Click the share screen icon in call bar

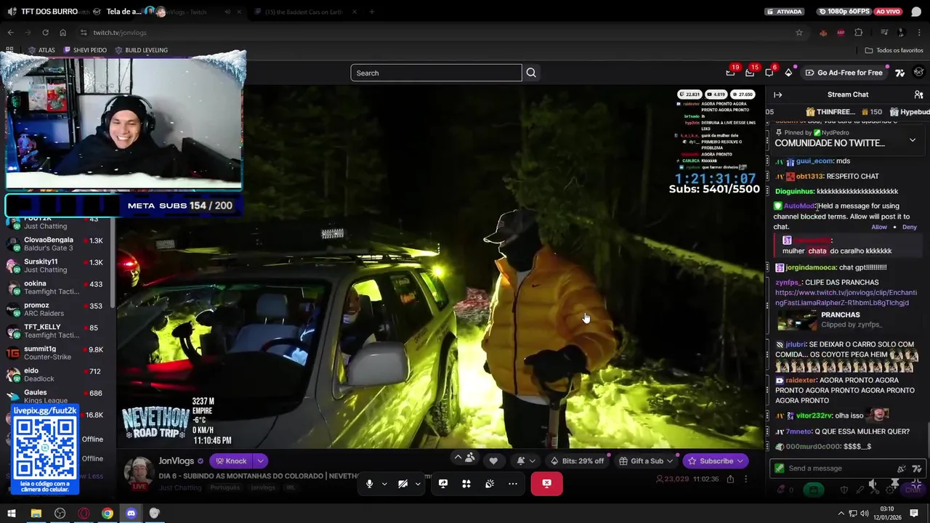(x=443, y=484)
